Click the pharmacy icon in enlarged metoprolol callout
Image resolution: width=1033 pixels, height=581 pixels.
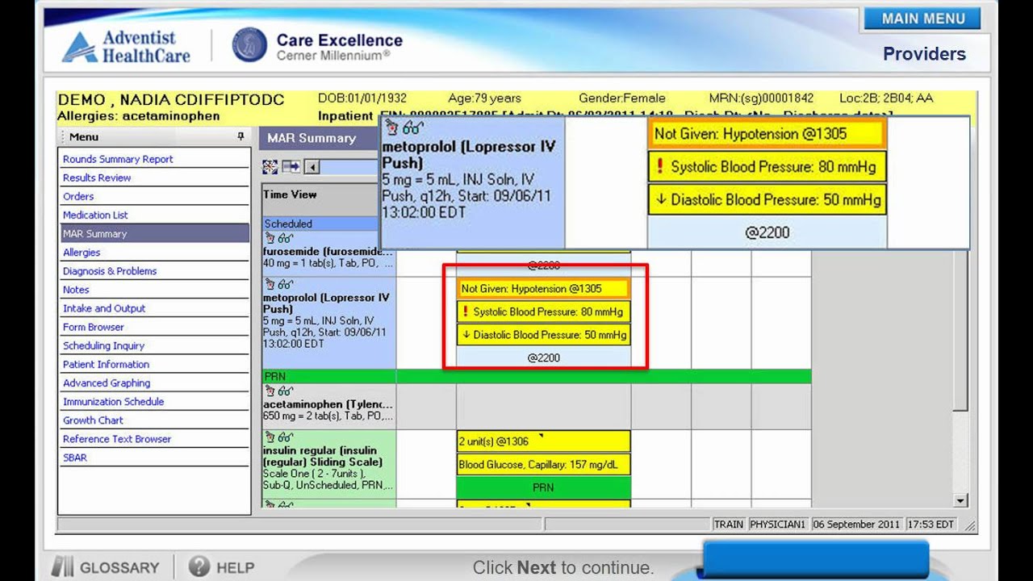pos(391,127)
